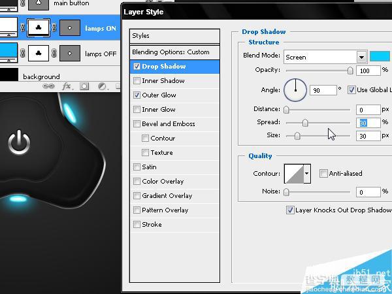Click the Angle value field
This screenshot has width=392, height=294.
coord(323,90)
